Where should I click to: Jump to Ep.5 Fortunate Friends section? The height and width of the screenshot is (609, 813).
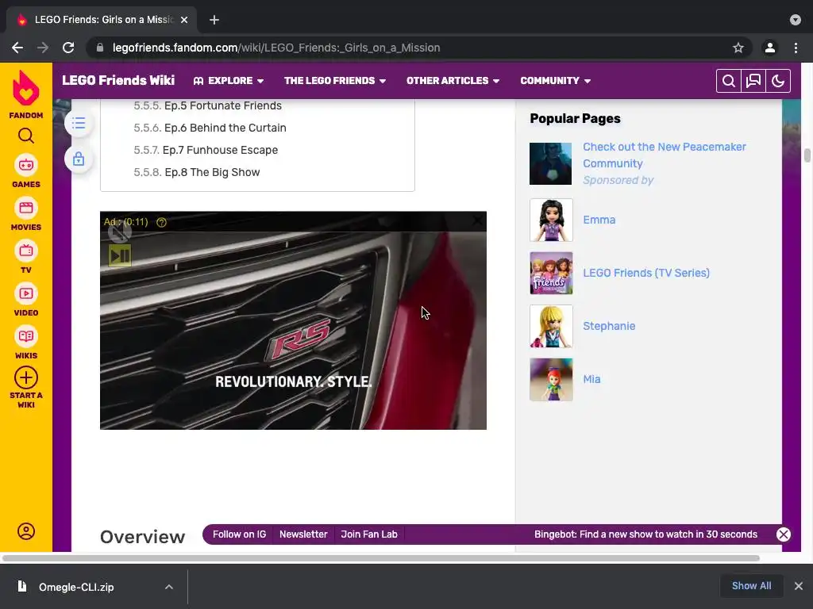click(223, 105)
